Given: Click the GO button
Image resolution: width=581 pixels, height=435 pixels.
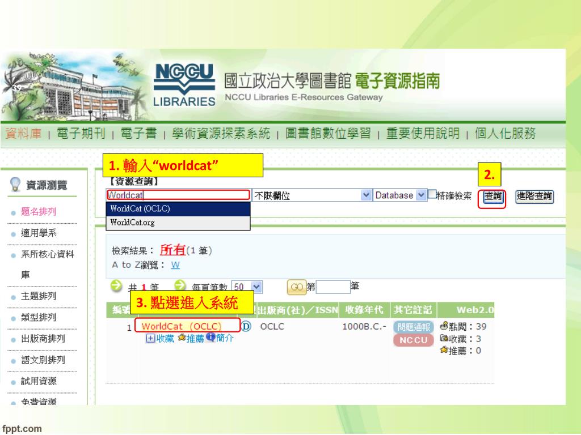Looking at the screenshot, I should tap(296, 287).
